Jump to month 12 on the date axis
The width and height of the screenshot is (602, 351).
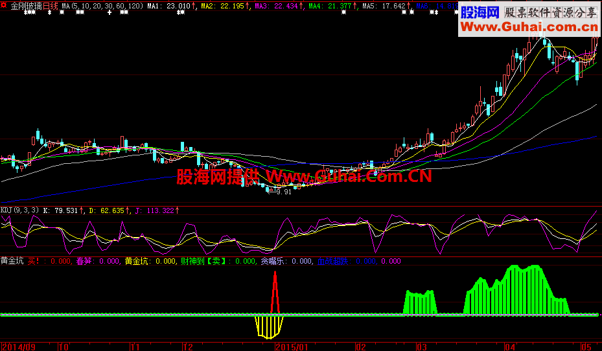tap(188, 347)
